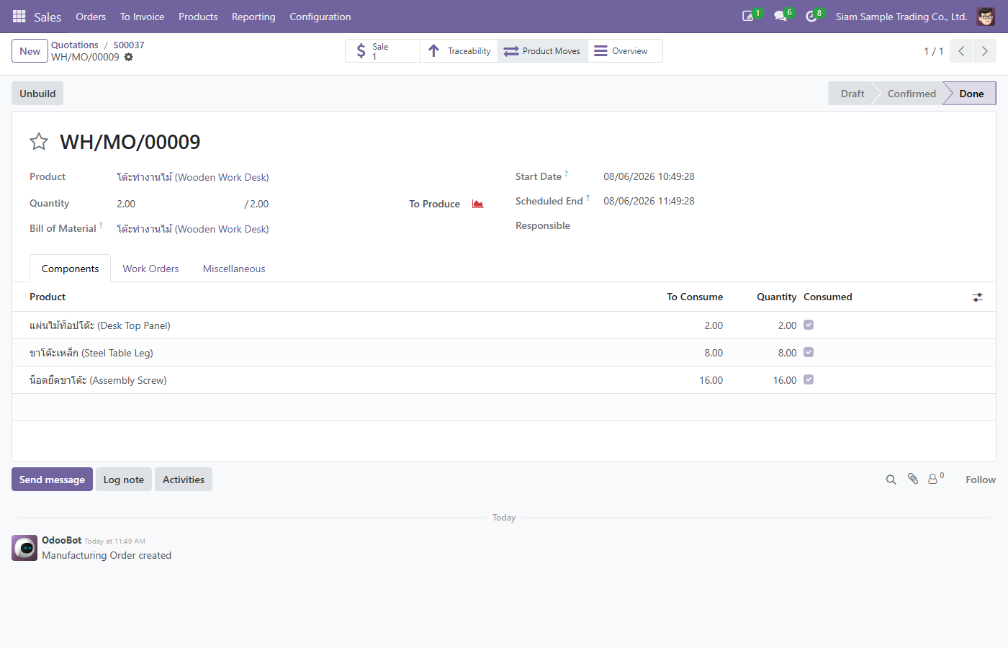Click Log note button
Screen dimensions: 1008x648
pos(124,480)
